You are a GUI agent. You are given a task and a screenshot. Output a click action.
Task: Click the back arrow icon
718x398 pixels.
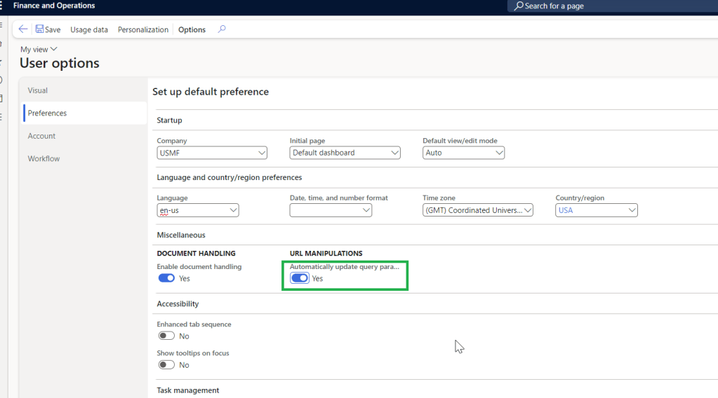pos(23,29)
